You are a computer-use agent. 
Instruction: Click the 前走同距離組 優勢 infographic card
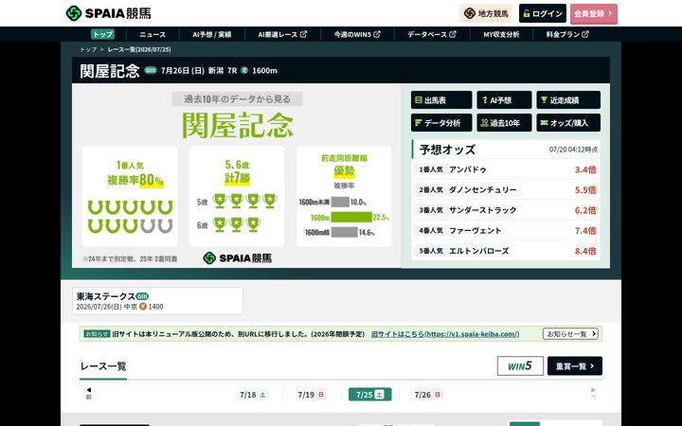[344, 197]
